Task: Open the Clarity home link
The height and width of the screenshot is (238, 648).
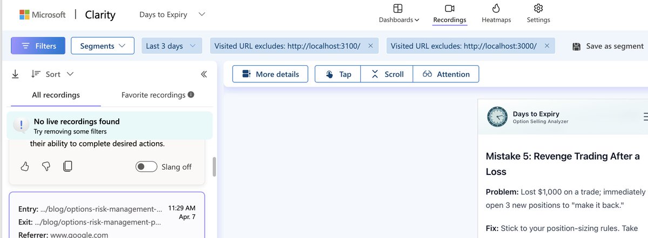Action: pos(100,15)
